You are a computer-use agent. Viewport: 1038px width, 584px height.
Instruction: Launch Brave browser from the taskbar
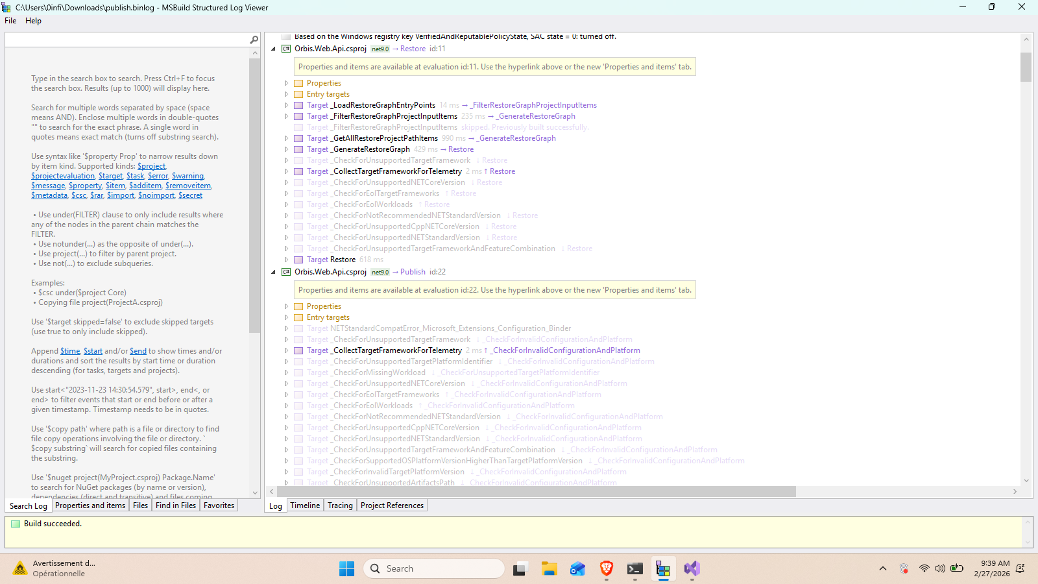tap(606, 568)
